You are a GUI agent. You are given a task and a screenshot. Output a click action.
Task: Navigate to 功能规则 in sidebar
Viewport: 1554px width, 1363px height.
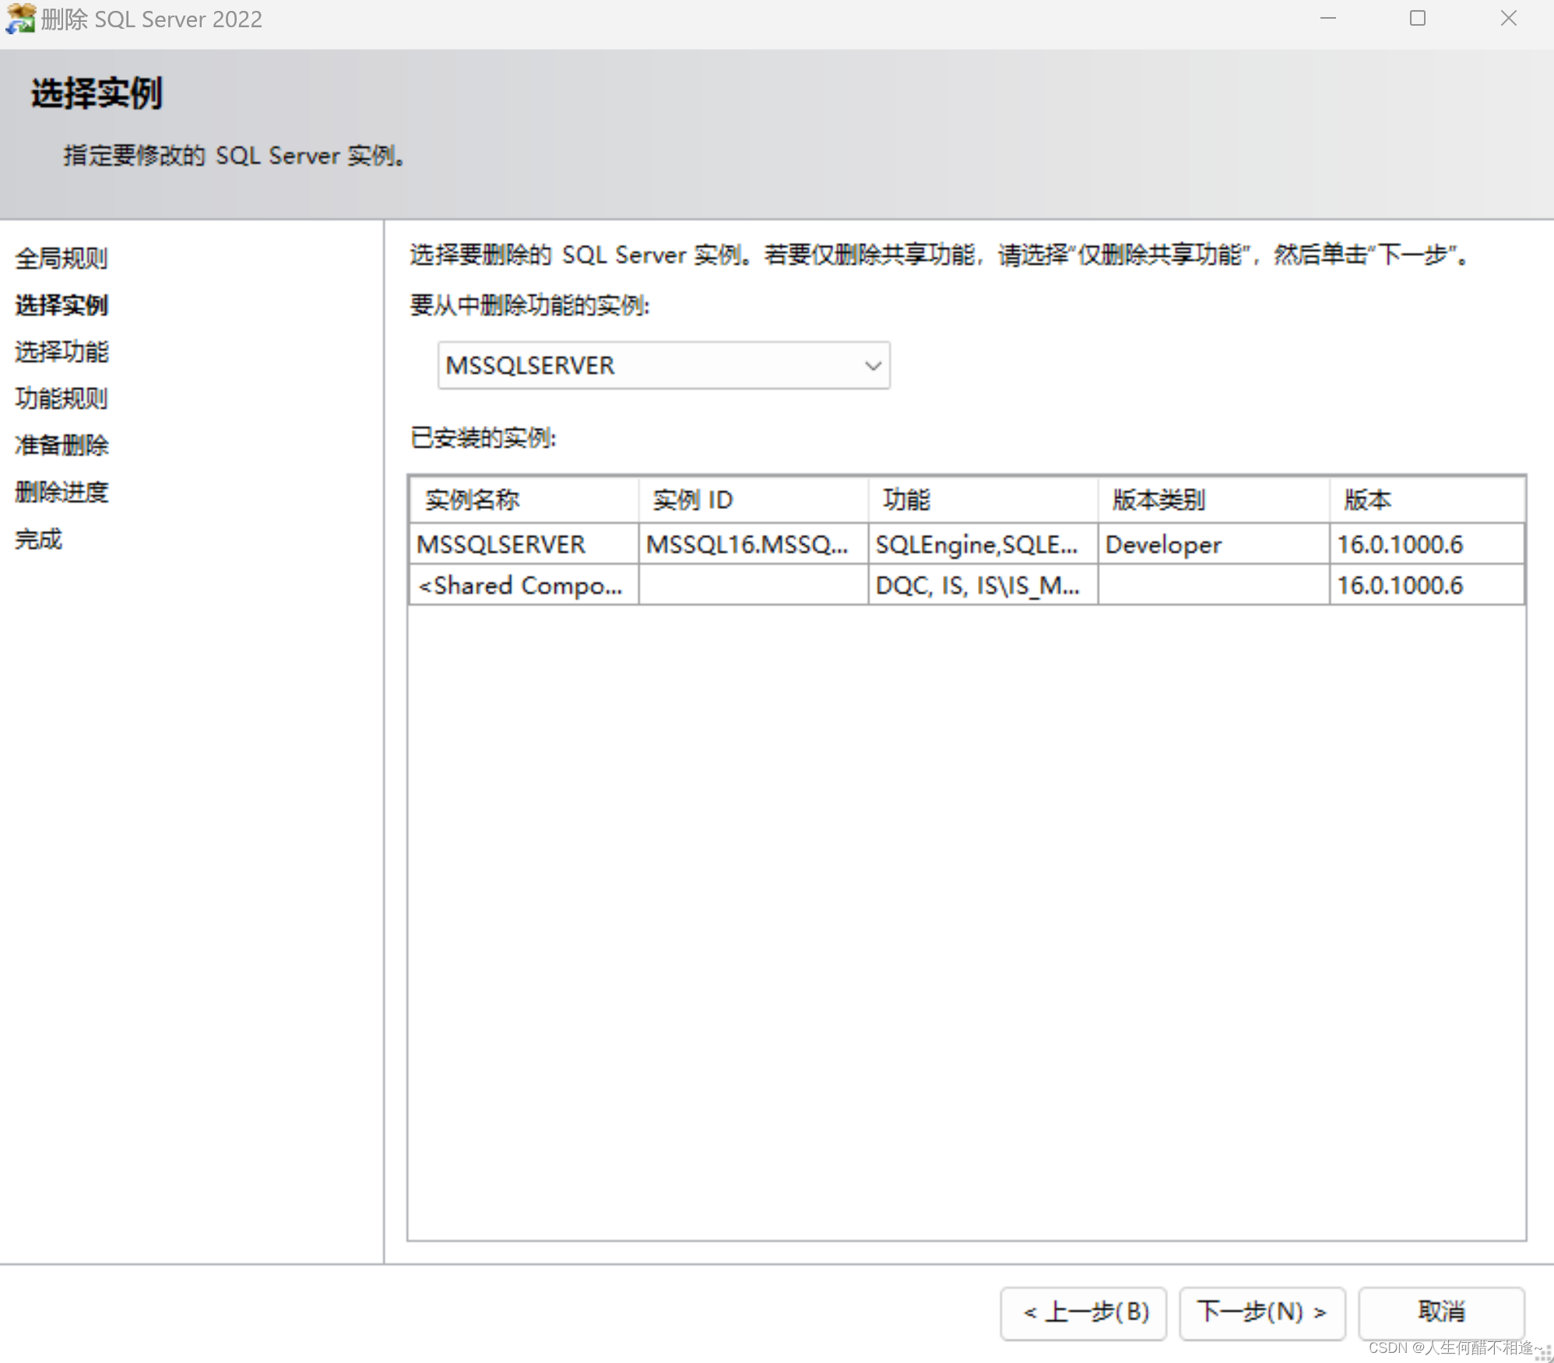coord(61,399)
